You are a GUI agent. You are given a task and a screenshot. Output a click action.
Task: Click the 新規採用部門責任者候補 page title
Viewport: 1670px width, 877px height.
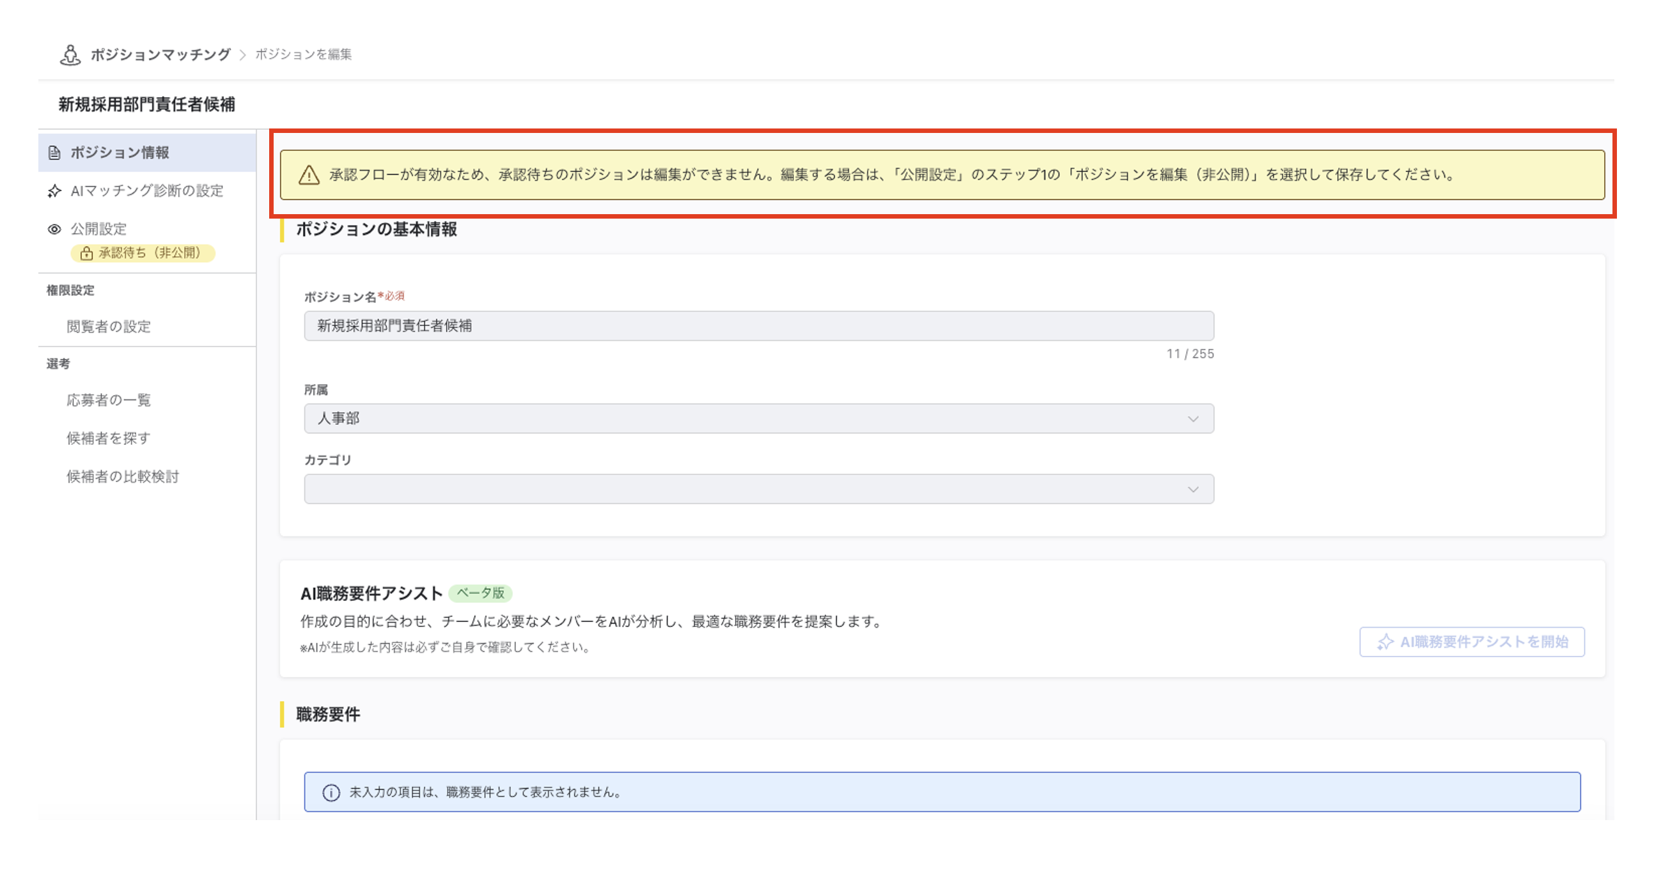[146, 104]
